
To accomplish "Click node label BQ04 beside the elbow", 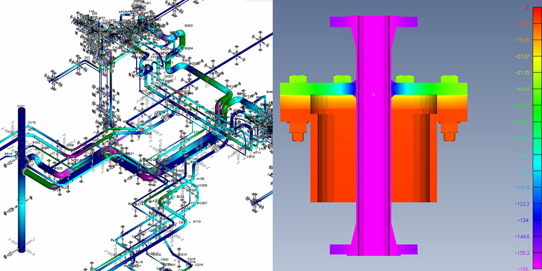I will coord(189,49).
